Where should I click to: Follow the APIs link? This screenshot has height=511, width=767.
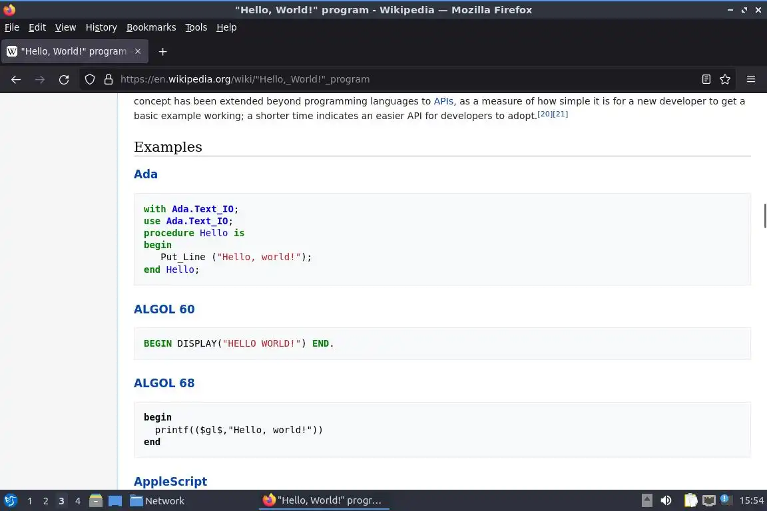click(443, 101)
